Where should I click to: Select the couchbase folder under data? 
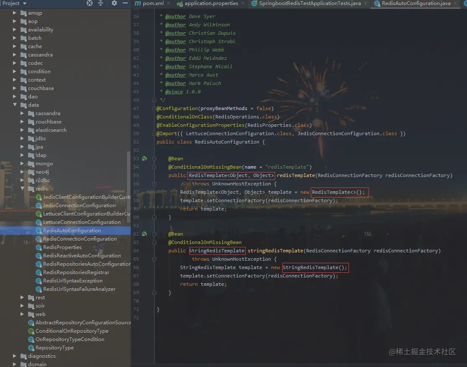tap(49, 121)
